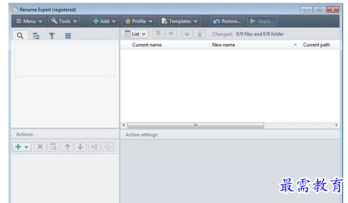348x203 pixels.
Task: Open the Add dropdown
Action: (104, 21)
